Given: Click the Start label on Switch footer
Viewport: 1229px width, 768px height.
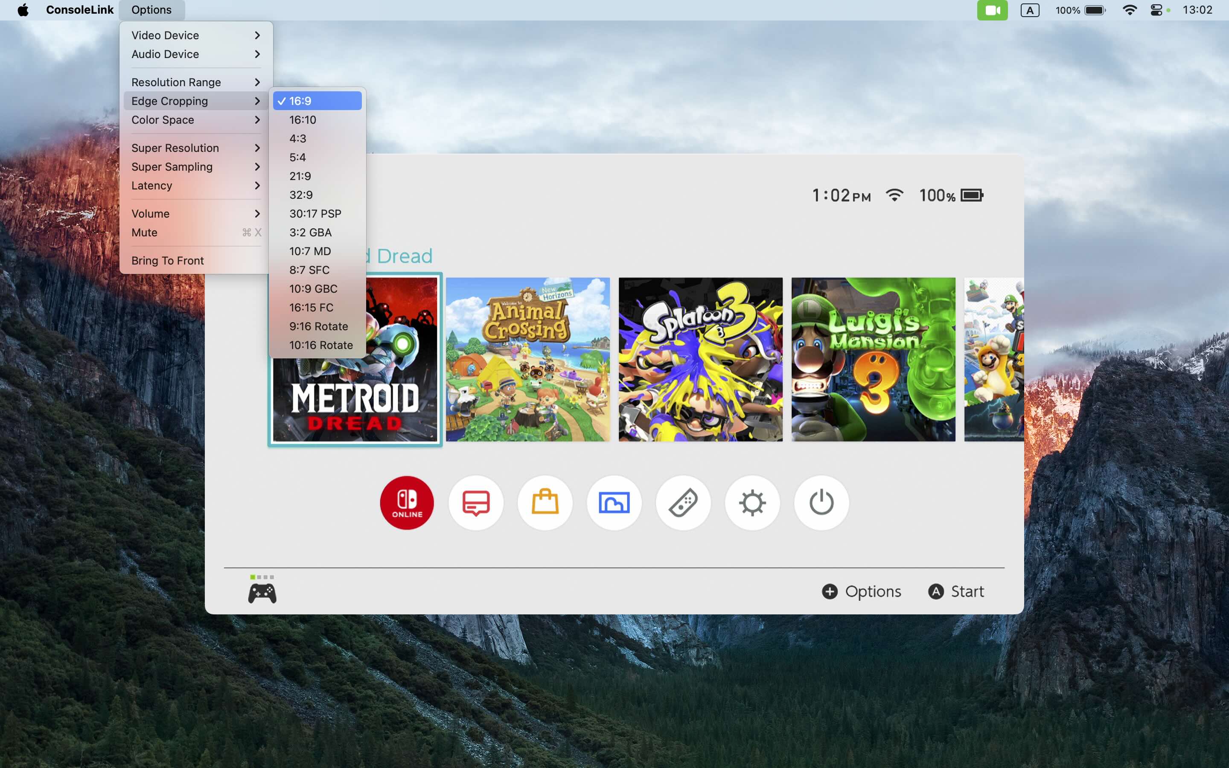Looking at the screenshot, I should [967, 591].
